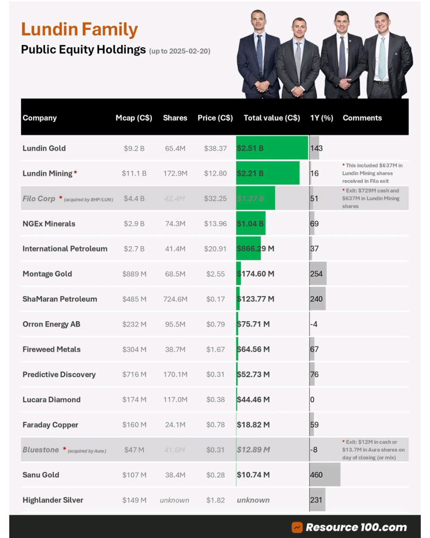This screenshot has width=430, height=538.
Task: Click the 172.9M shares cell
Action: [x=175, y=173]
